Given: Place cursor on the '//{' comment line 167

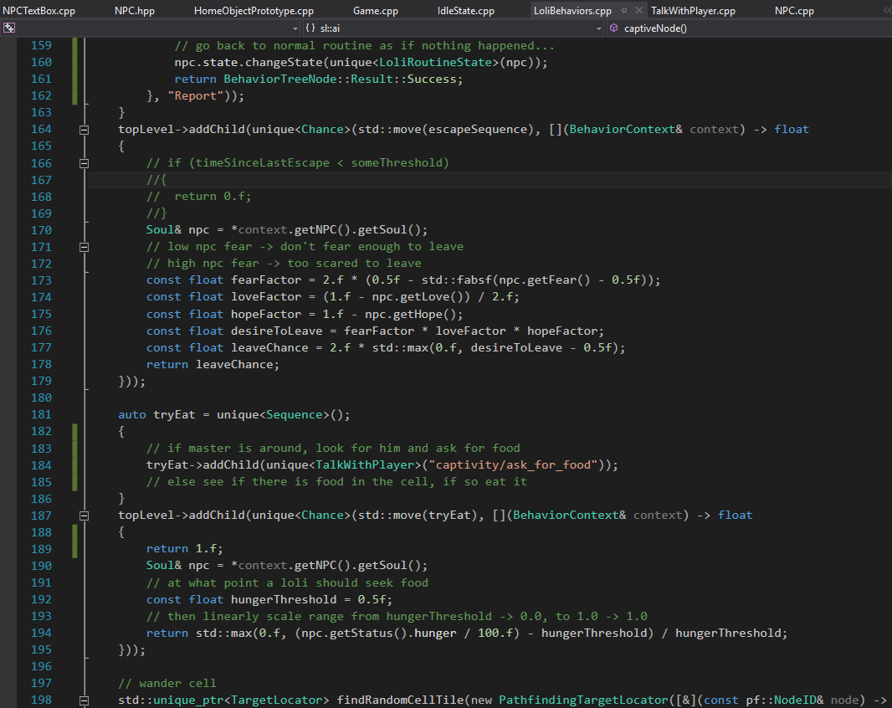Looking at the screenshot, I should [x=156, y=180].
